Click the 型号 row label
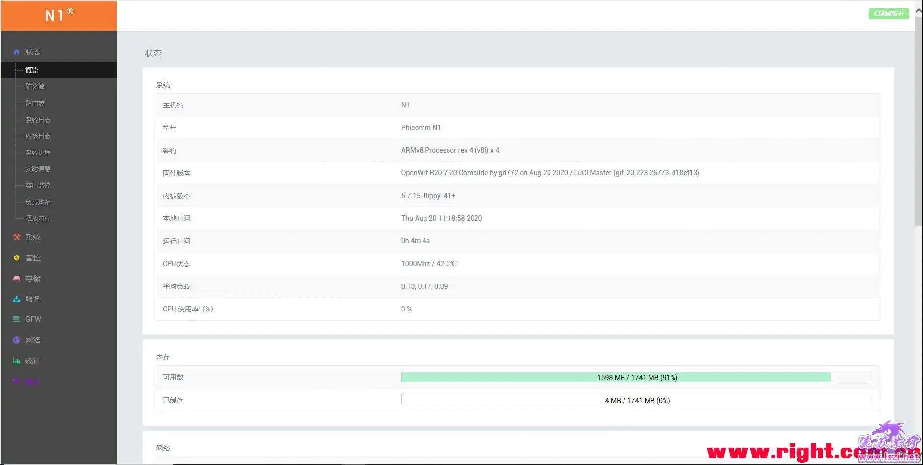923x465 pixels. coord(170,128)
